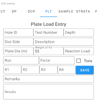Image resolution: width=97 pixels, height=102 pixels.
Task: Focus the Description text field
Action: [64, 42]
